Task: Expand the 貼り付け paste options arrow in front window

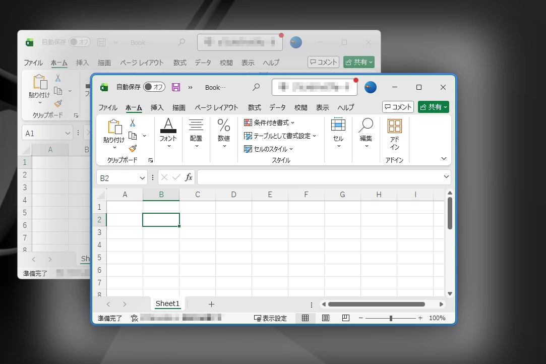Action: tap(114, 148)
